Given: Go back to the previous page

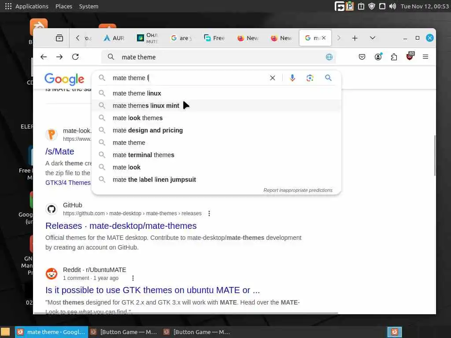Looking at the screenshot, I should click(x=44, y=57).
